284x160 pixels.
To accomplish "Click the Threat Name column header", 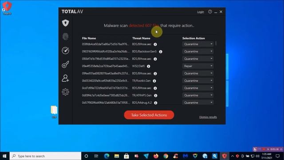I will pyautogui.click(x=141, y=38).
